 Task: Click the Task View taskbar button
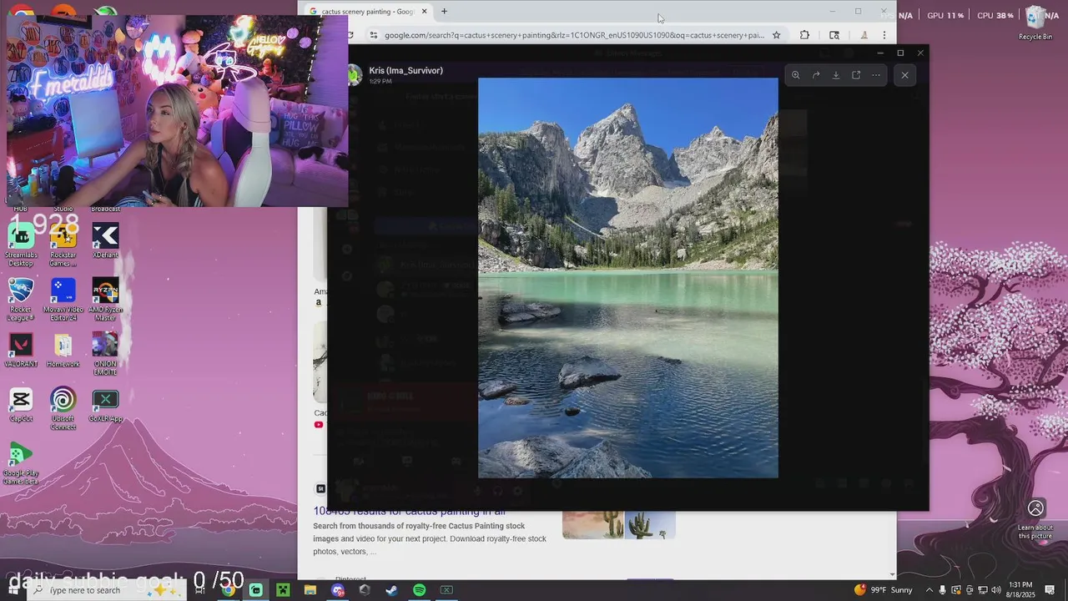click(200, 590)
